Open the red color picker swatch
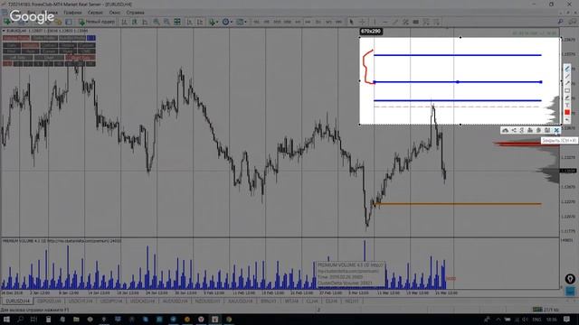 click(x=567, y=112)
